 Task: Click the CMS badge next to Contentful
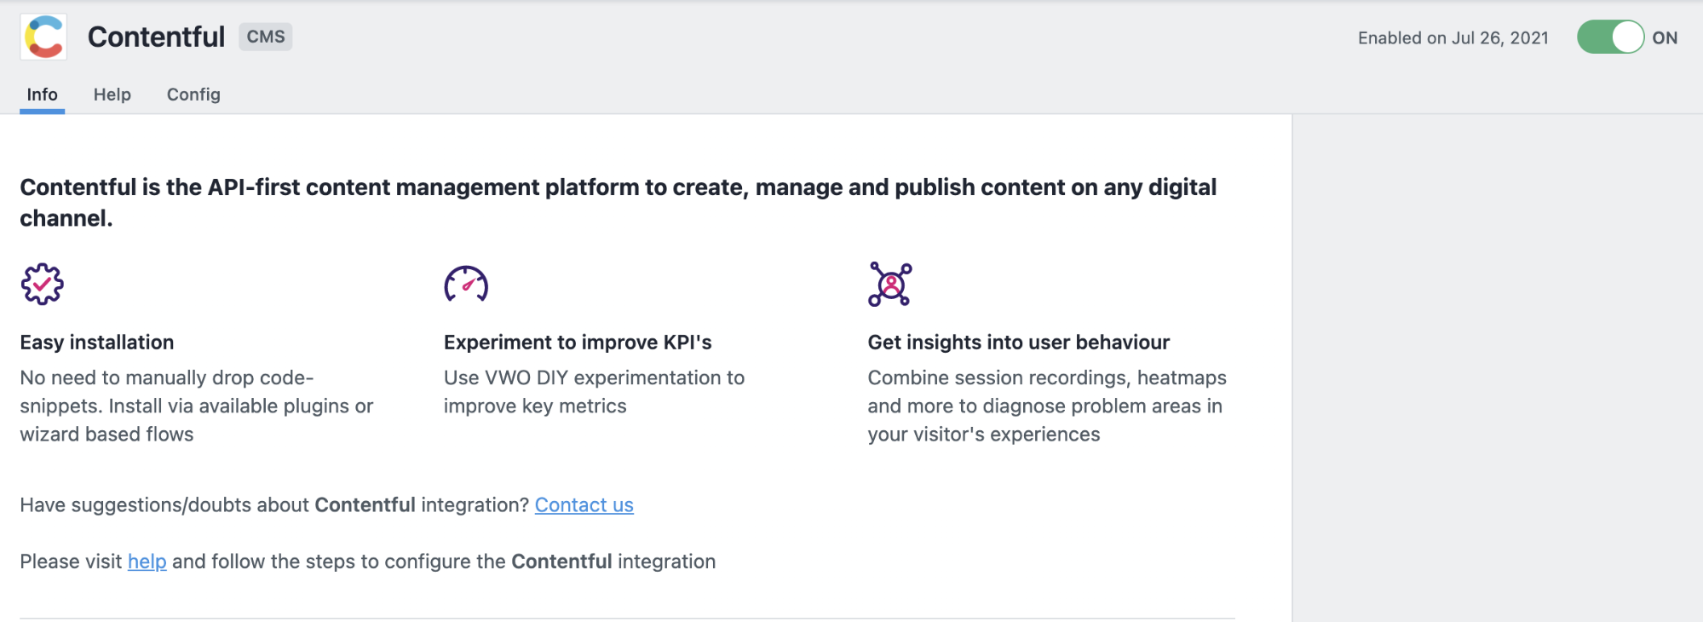click(x=266, y=37)
